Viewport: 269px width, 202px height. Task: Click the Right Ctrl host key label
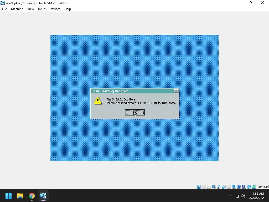click(263, 187)
